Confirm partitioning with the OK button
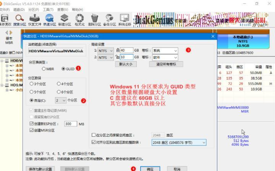 click(150, 169)
